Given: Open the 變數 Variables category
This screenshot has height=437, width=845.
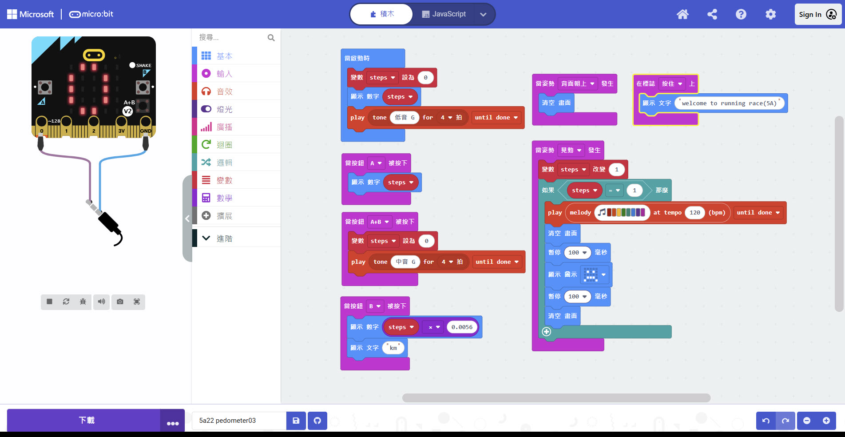Looking at the screenshot, I should click(224, 180).
